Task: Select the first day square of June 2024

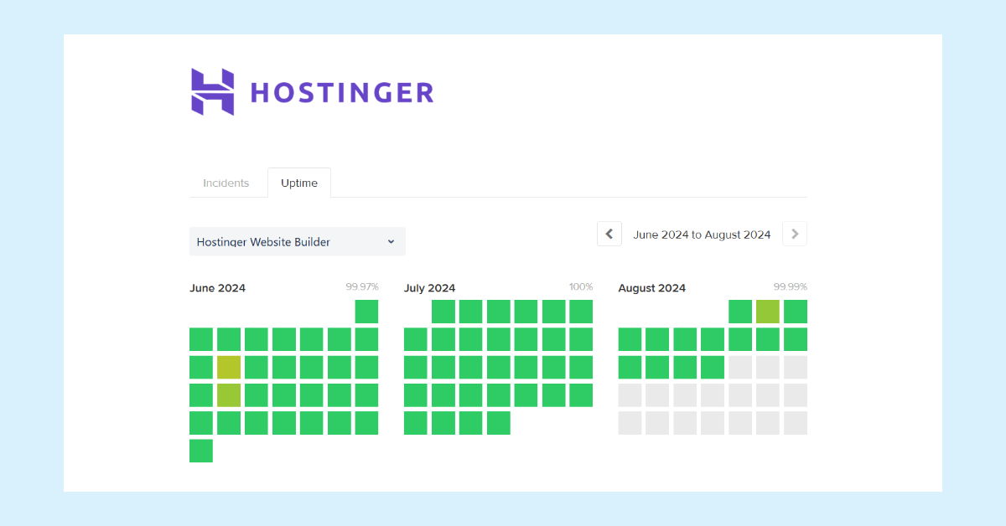Action: (366, 312)
